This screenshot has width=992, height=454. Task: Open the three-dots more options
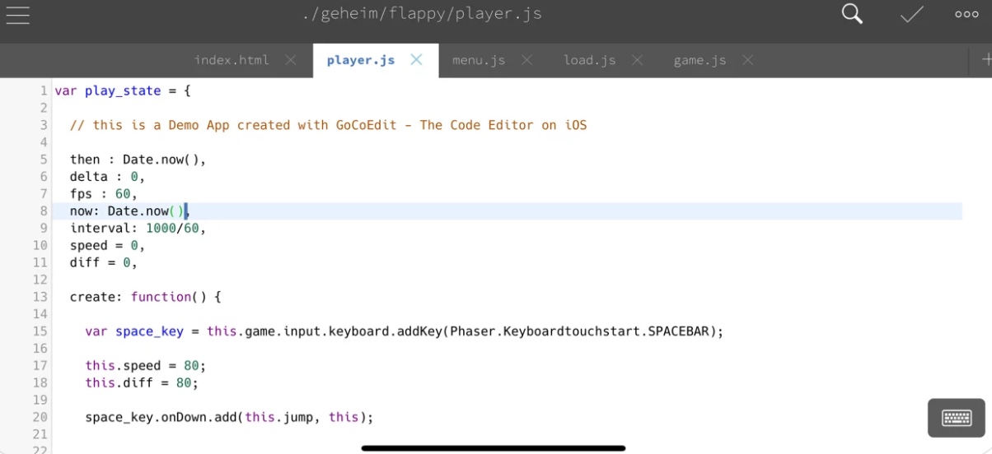tap(966, 14)
